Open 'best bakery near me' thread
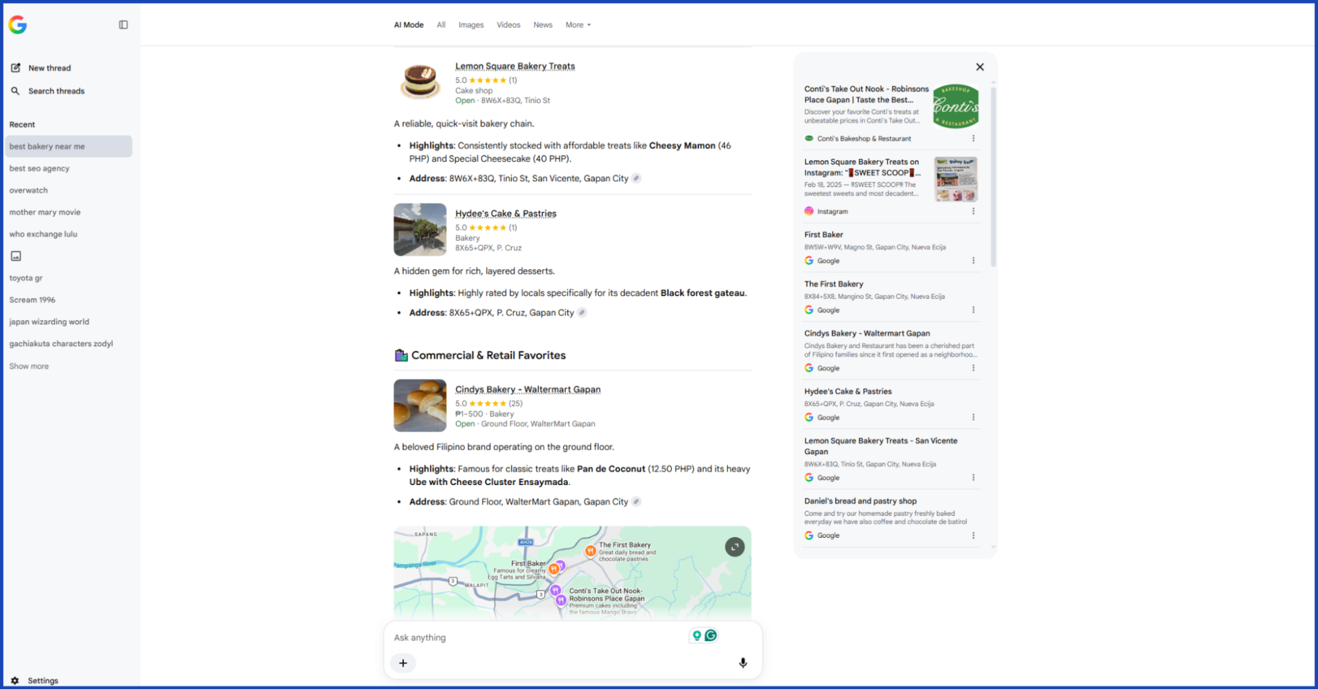Image resolution: width=1318 pixels, height=690 pixels. (x=69, y=146)
